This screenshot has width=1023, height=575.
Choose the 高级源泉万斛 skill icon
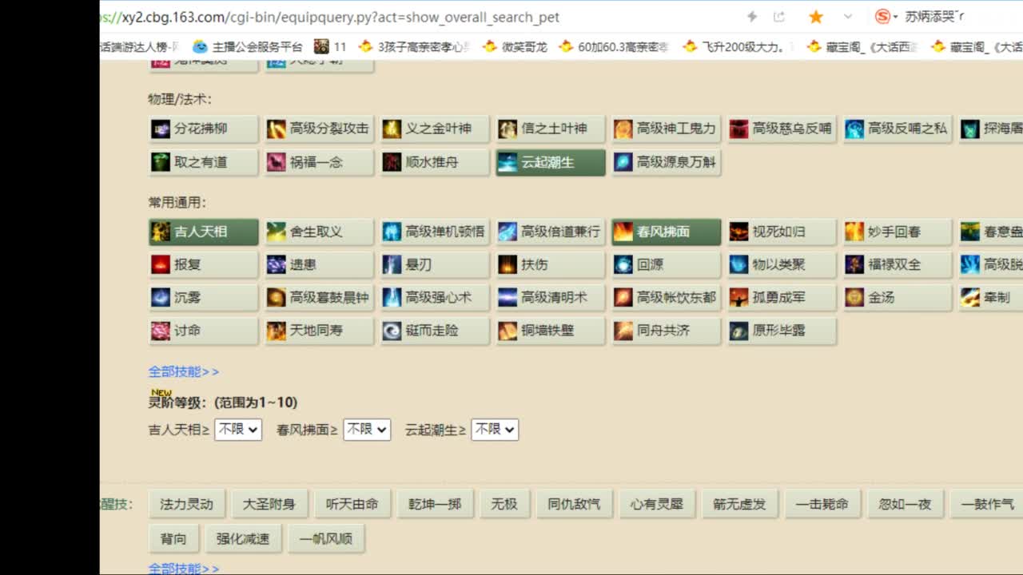(623, 162)
